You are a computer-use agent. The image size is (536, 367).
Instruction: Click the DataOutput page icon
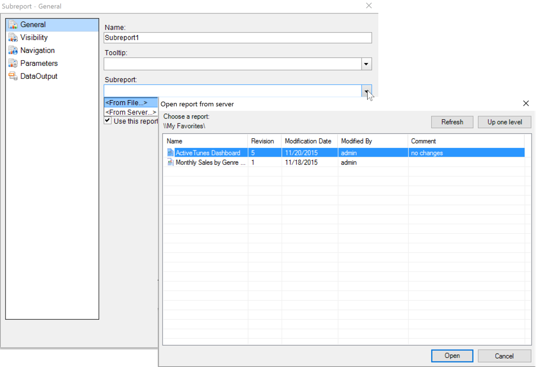[13, 76]
